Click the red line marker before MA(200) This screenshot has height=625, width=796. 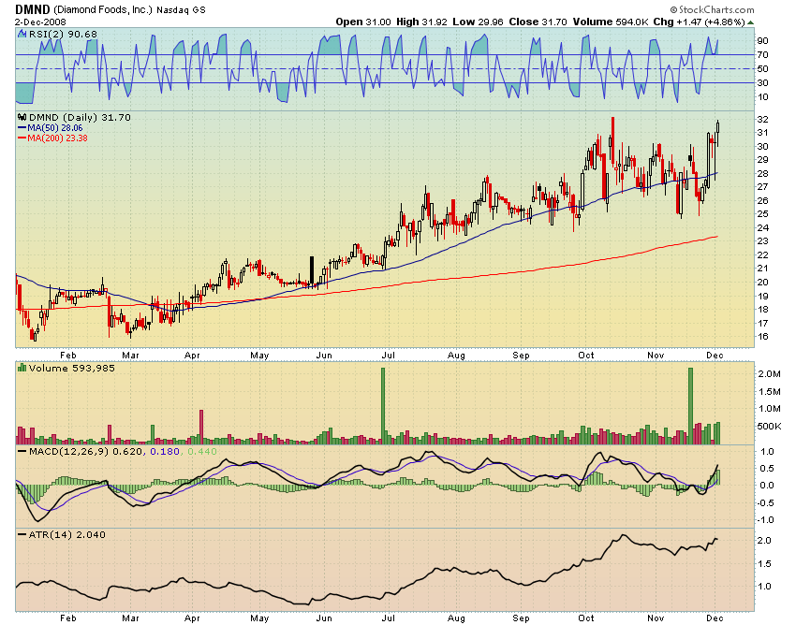click(22, 138)
